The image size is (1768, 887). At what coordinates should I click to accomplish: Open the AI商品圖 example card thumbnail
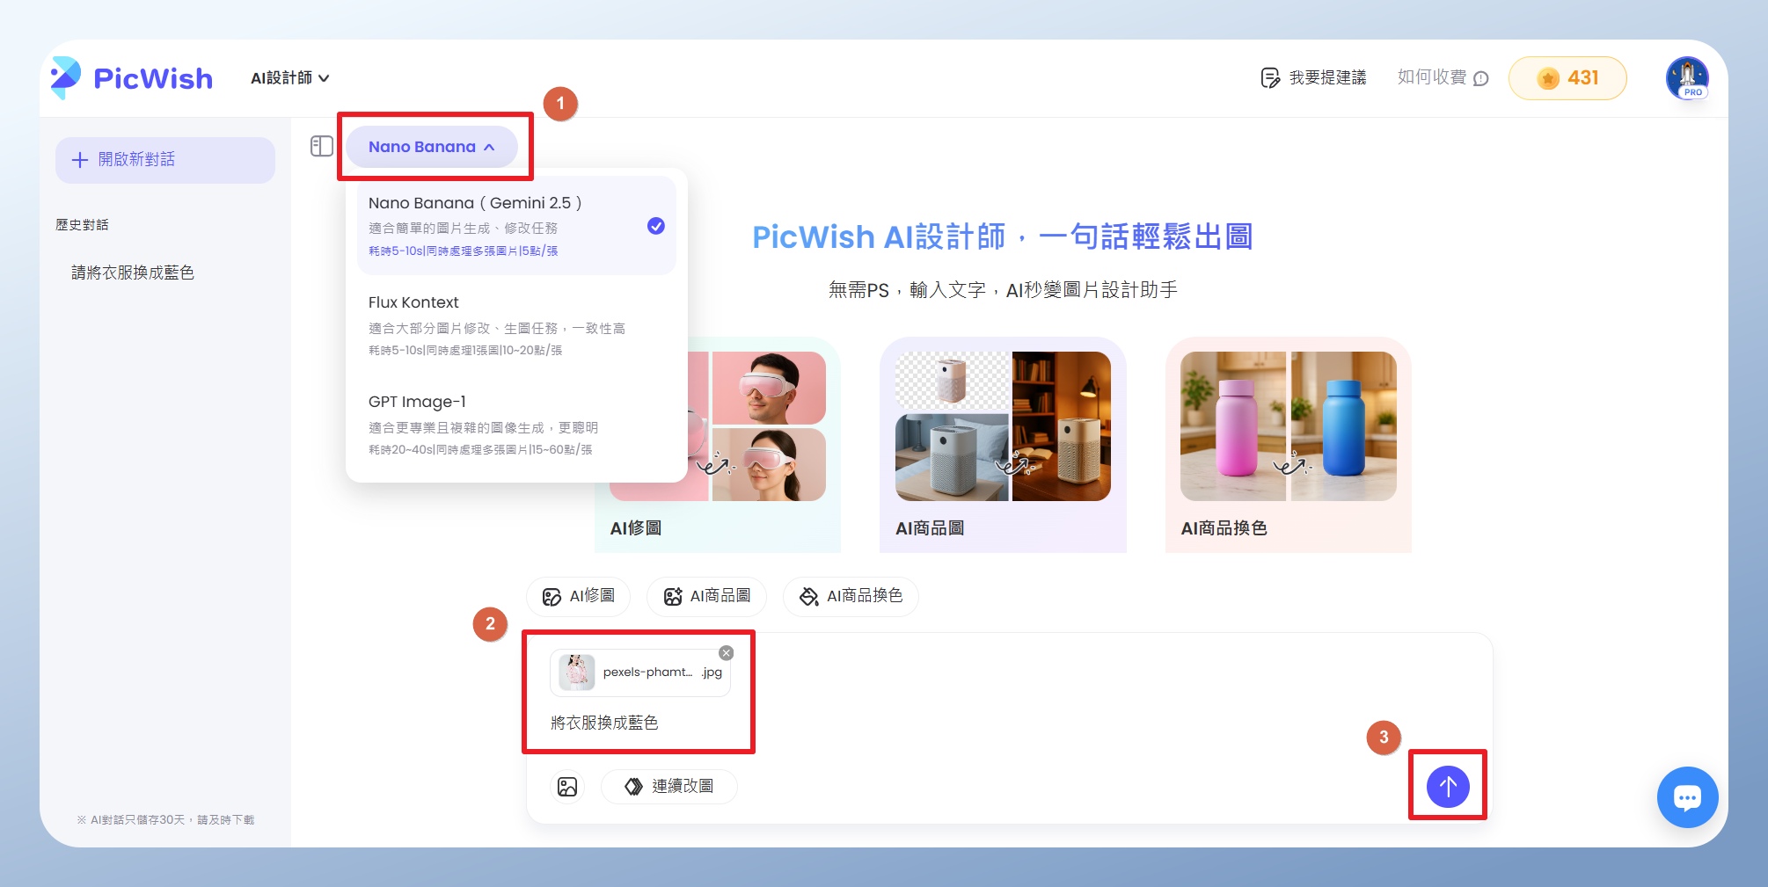(x=1002, y=427)
